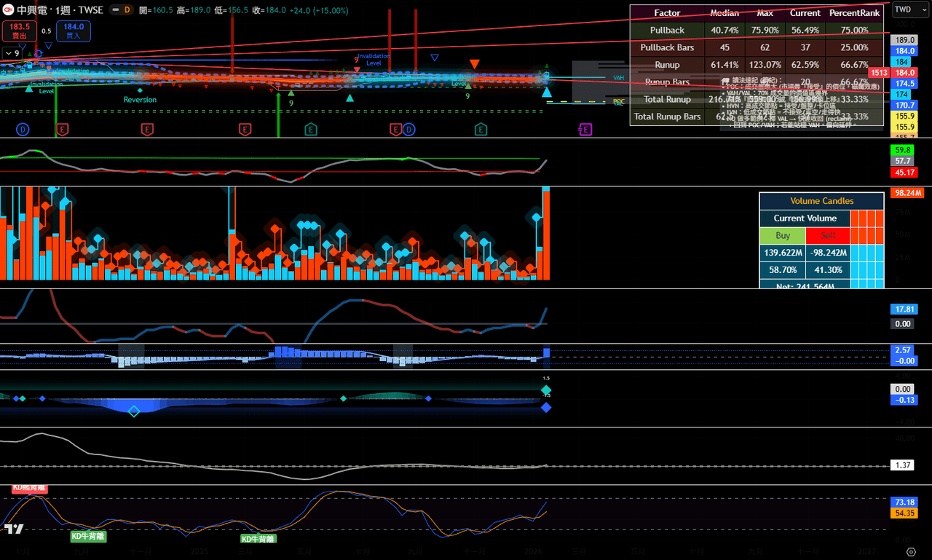The width and height of the screenshot is (932, 560).
Task: Click the orange down-triangle signal on price chart
Action: (x=474, y=65)
